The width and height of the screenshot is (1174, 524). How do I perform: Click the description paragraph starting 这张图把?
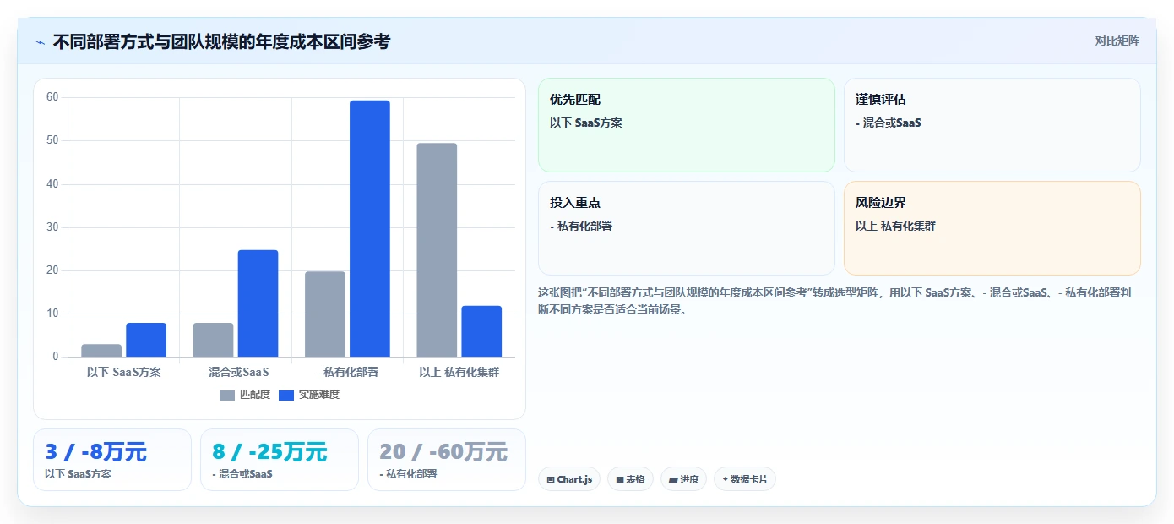click(836, 301)
